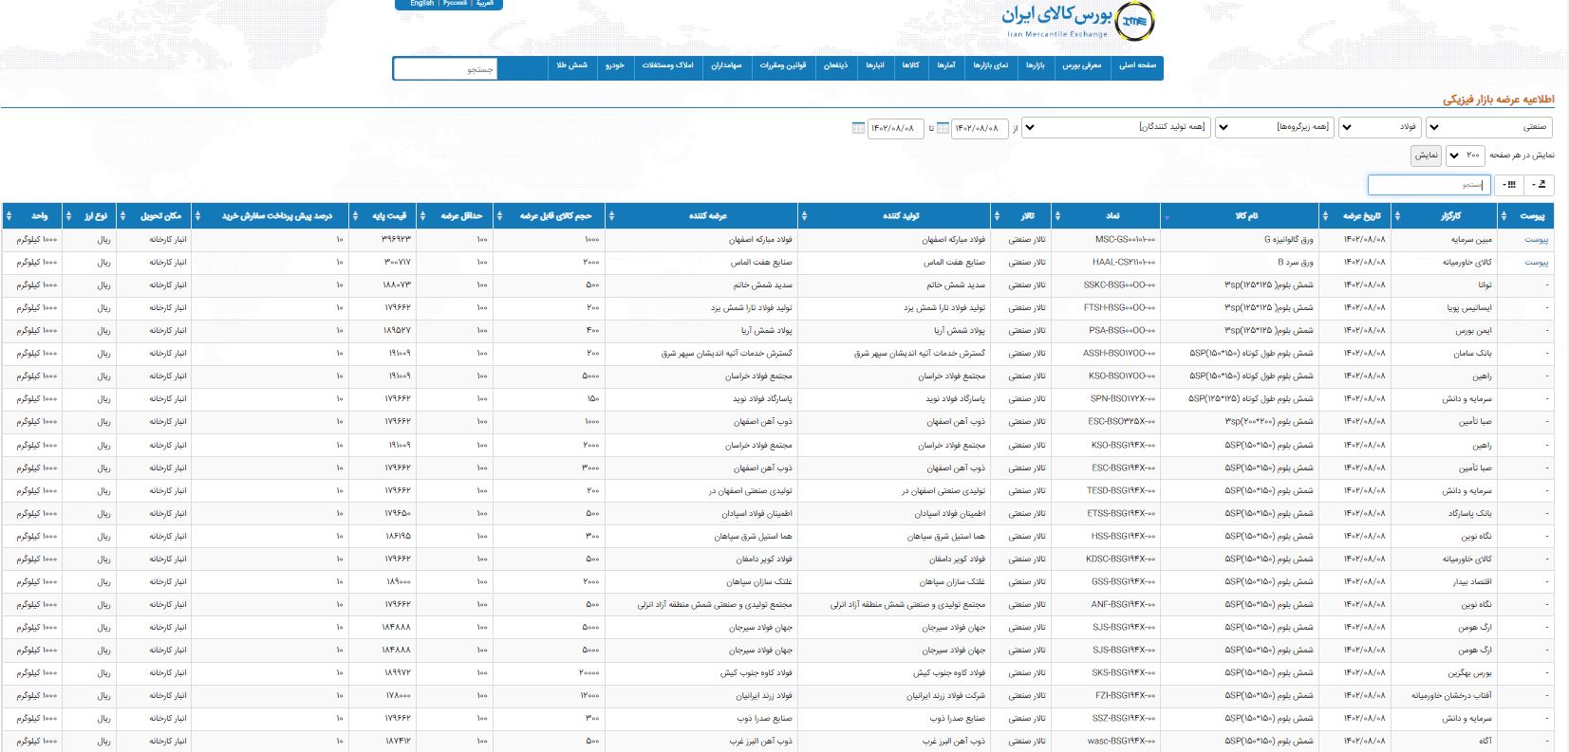Viewport: 1569px width, 752px height.
Task: Open ذینفعان menu item
Action: (835, 66)
